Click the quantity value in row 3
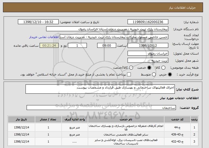Image resolution: width=209 pixels, height=148 pixels. tap(48, 141)
